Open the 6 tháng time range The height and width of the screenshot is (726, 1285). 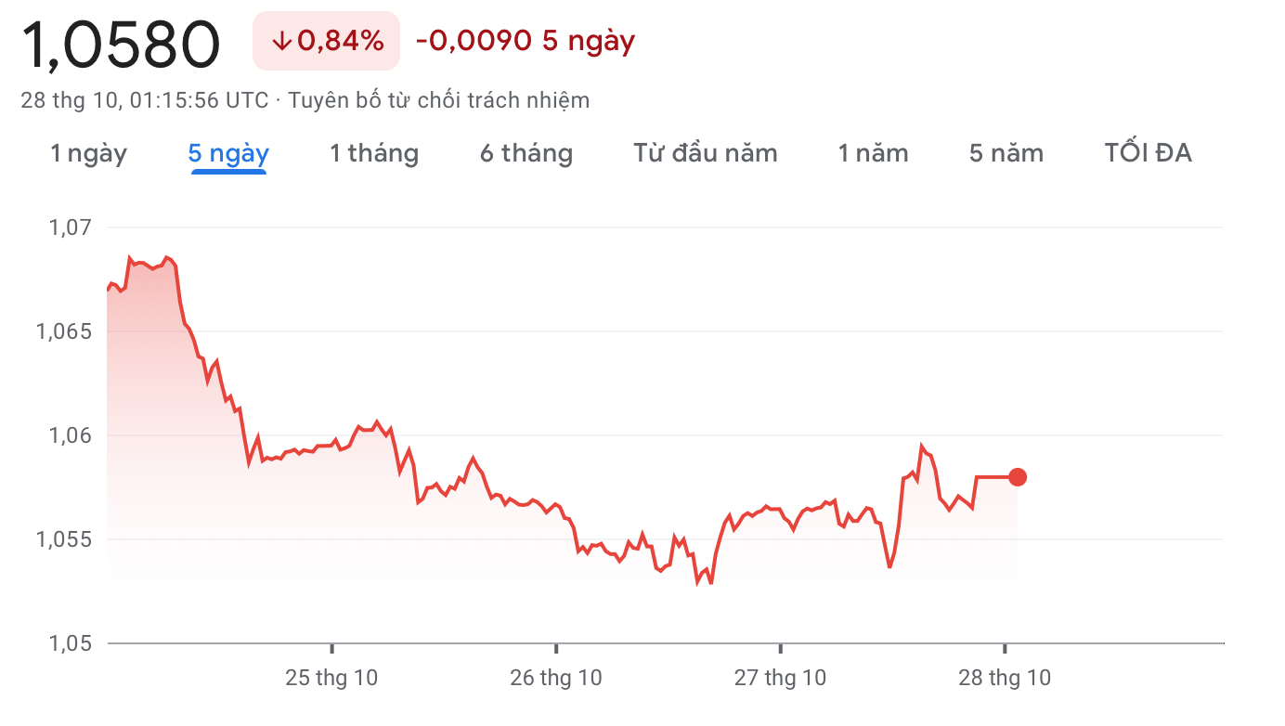[526, 153]
